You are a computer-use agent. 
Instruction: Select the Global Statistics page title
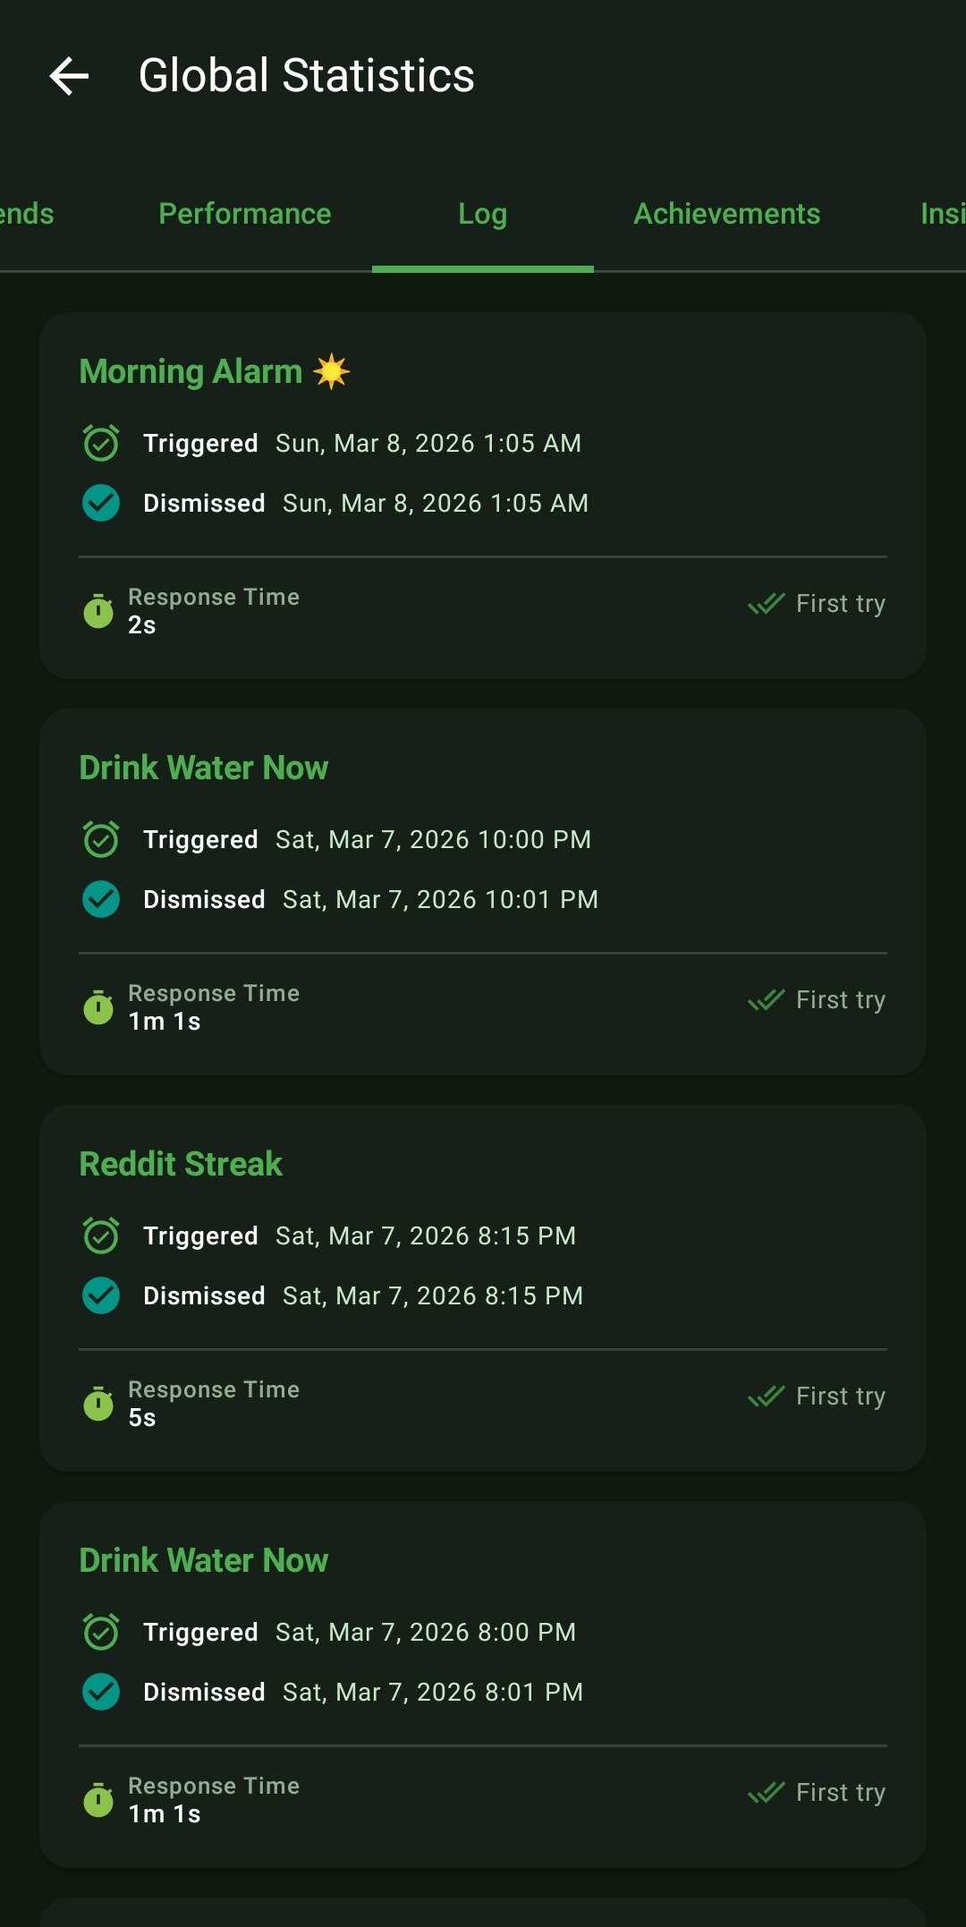tap(306, 76)
